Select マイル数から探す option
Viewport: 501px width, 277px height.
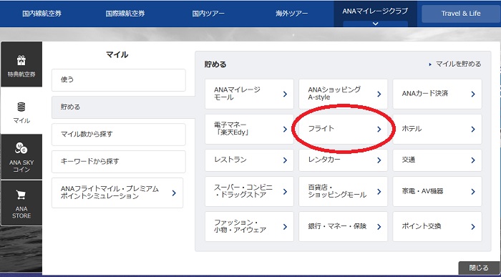[119, 134]
